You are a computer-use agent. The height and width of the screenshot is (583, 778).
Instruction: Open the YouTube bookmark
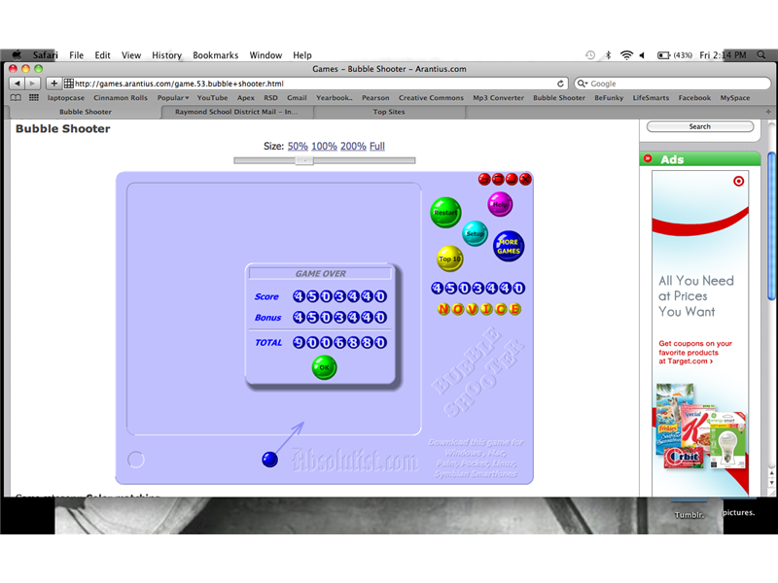click(212, 98)
